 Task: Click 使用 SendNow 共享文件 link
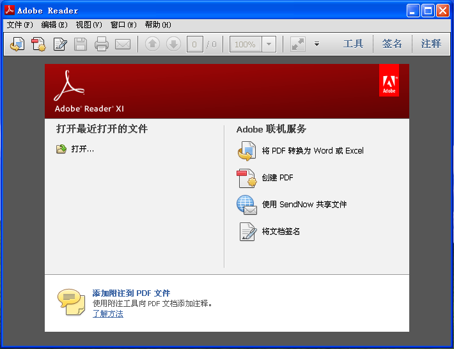(304, 205)
